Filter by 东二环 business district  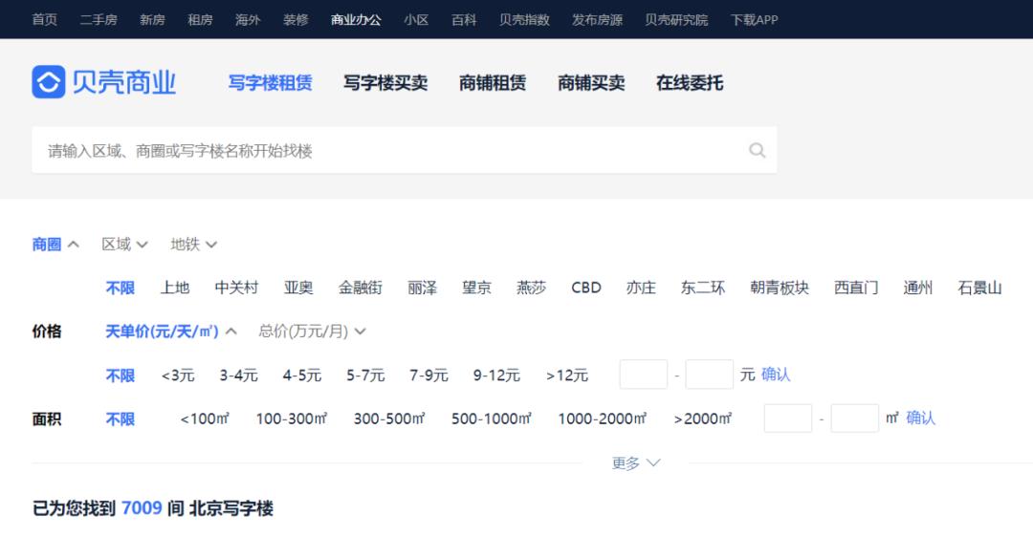click(x=703, y=288)
